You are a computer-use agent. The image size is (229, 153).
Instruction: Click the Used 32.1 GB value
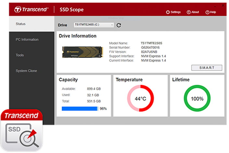click(x=93, y=95)
